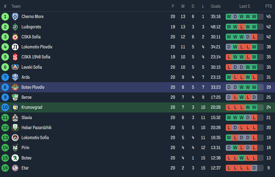Click the Ludogorets team logo

(15, 27)
